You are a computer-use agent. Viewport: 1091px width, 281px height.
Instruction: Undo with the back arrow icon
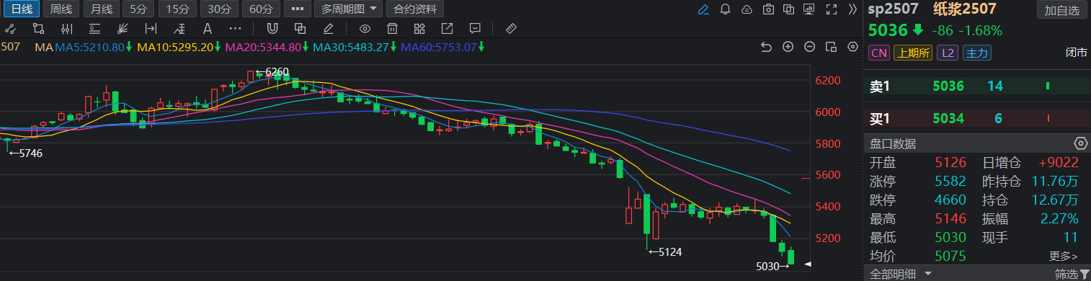click(767, 47)
